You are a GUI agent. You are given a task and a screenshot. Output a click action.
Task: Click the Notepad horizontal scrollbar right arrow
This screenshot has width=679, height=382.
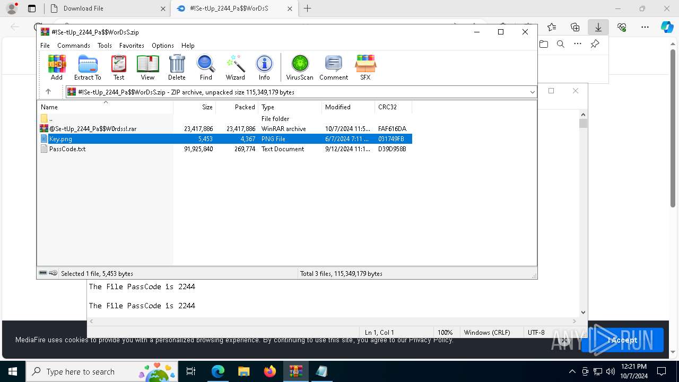[x=574, y=321]
